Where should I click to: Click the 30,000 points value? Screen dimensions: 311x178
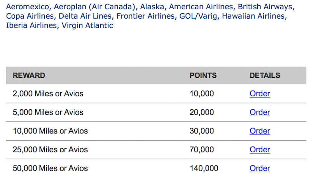click(202, 131)
